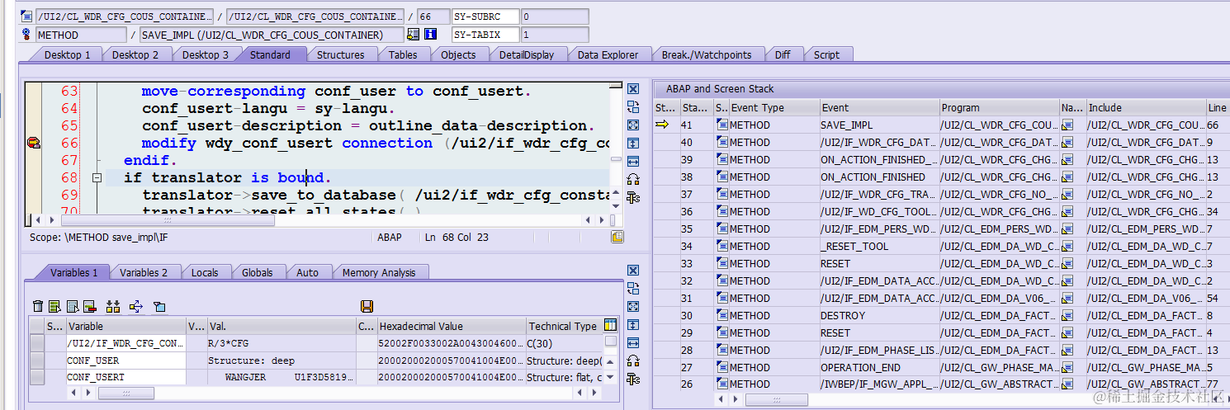1230x410 pixels.
Task: Click the Include column header in stack
Action: coord(1146,107)
